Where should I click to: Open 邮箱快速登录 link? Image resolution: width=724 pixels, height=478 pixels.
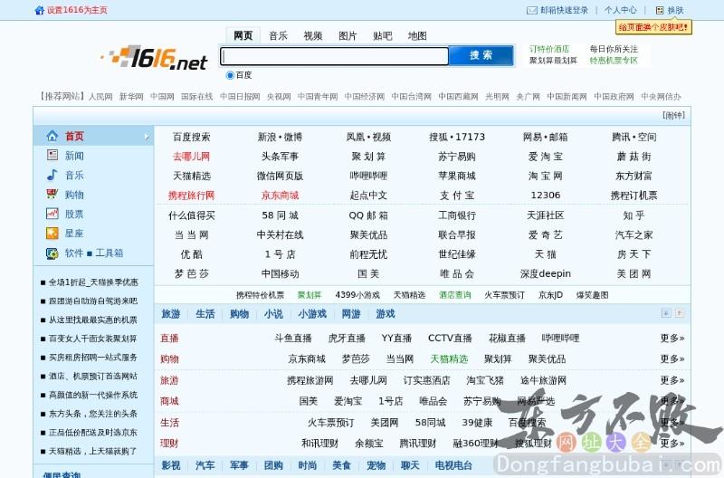pos(564,10)
